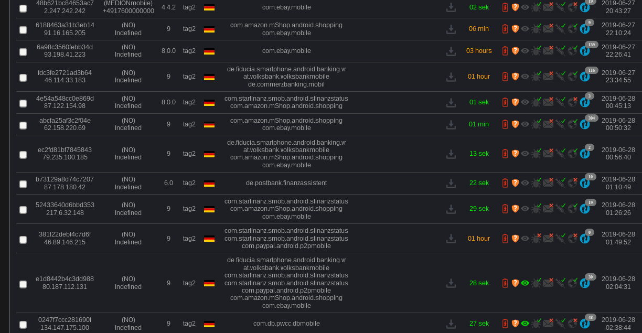The height and width of the screenshot is (333, 642).
Task: Open the blue footprints icon with badge 304
Action: coord(584,125)
